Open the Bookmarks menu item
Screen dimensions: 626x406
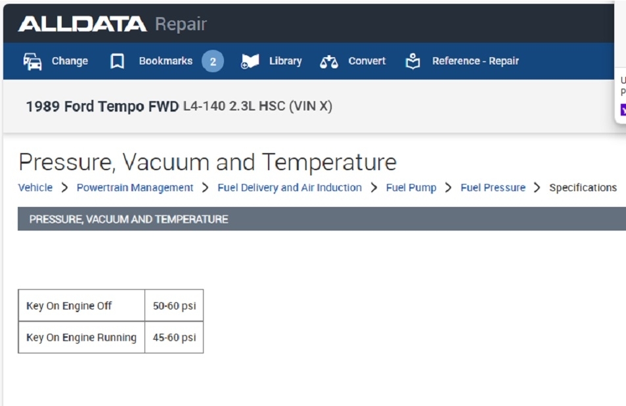166,61
